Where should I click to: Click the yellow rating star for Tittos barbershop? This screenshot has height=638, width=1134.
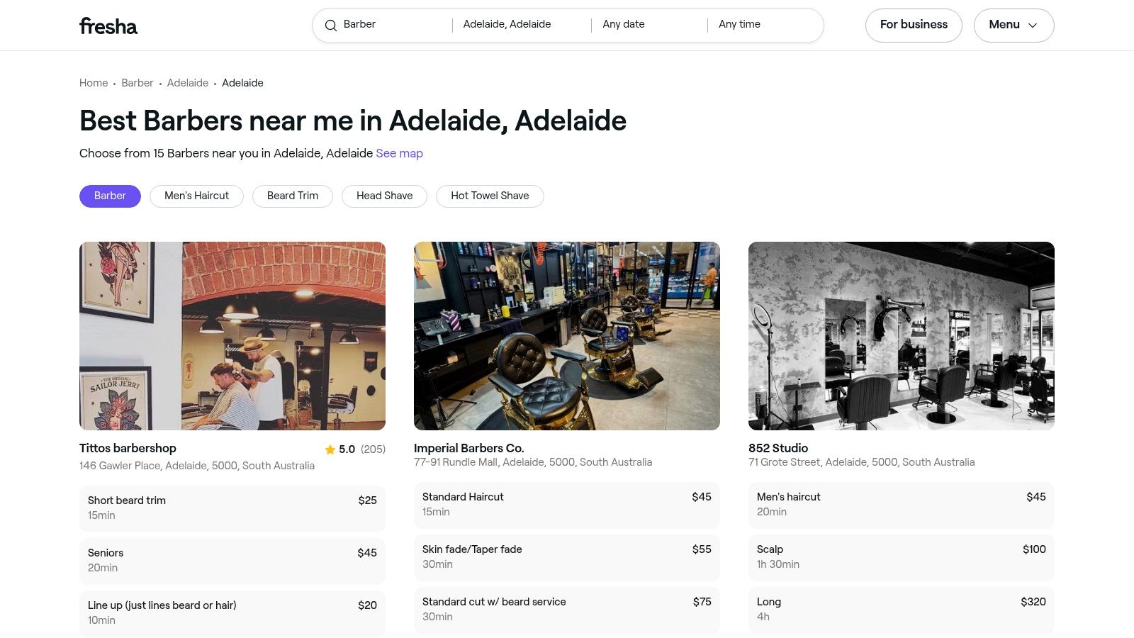[330, 449]
